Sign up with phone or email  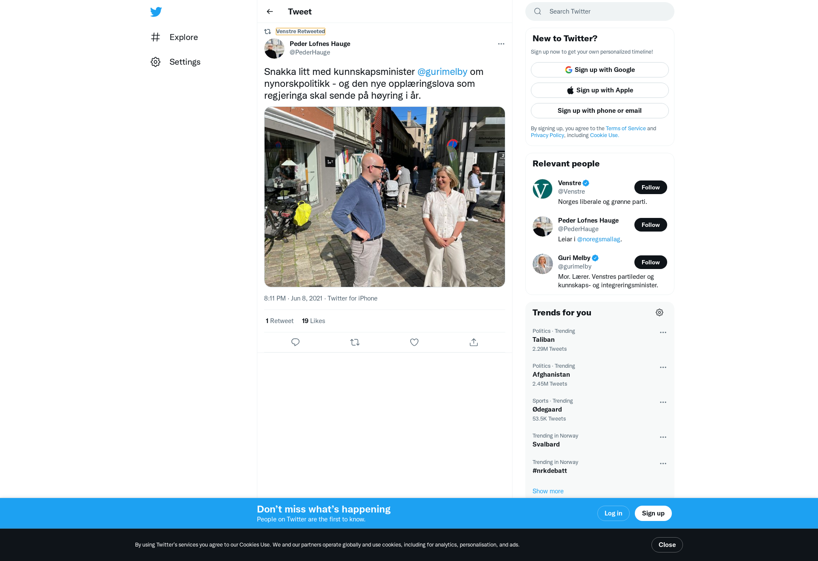(600, 111)
